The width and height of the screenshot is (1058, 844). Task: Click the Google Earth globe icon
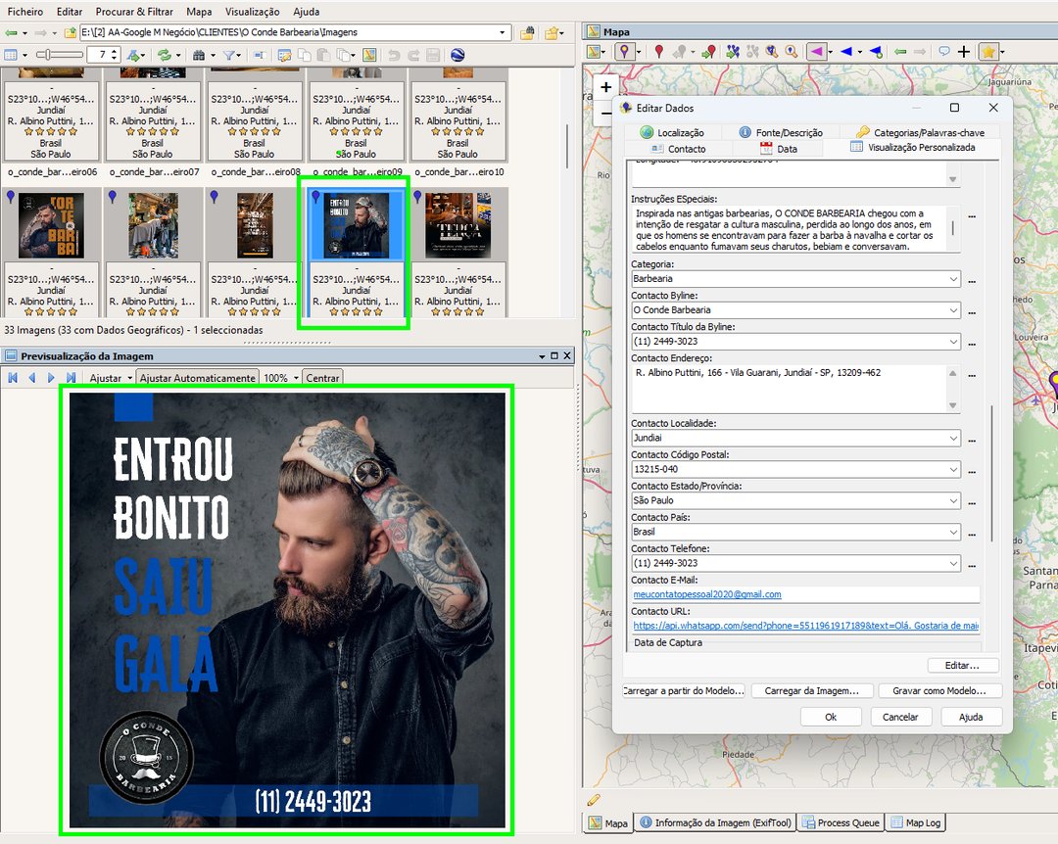[x=457, y=55]
